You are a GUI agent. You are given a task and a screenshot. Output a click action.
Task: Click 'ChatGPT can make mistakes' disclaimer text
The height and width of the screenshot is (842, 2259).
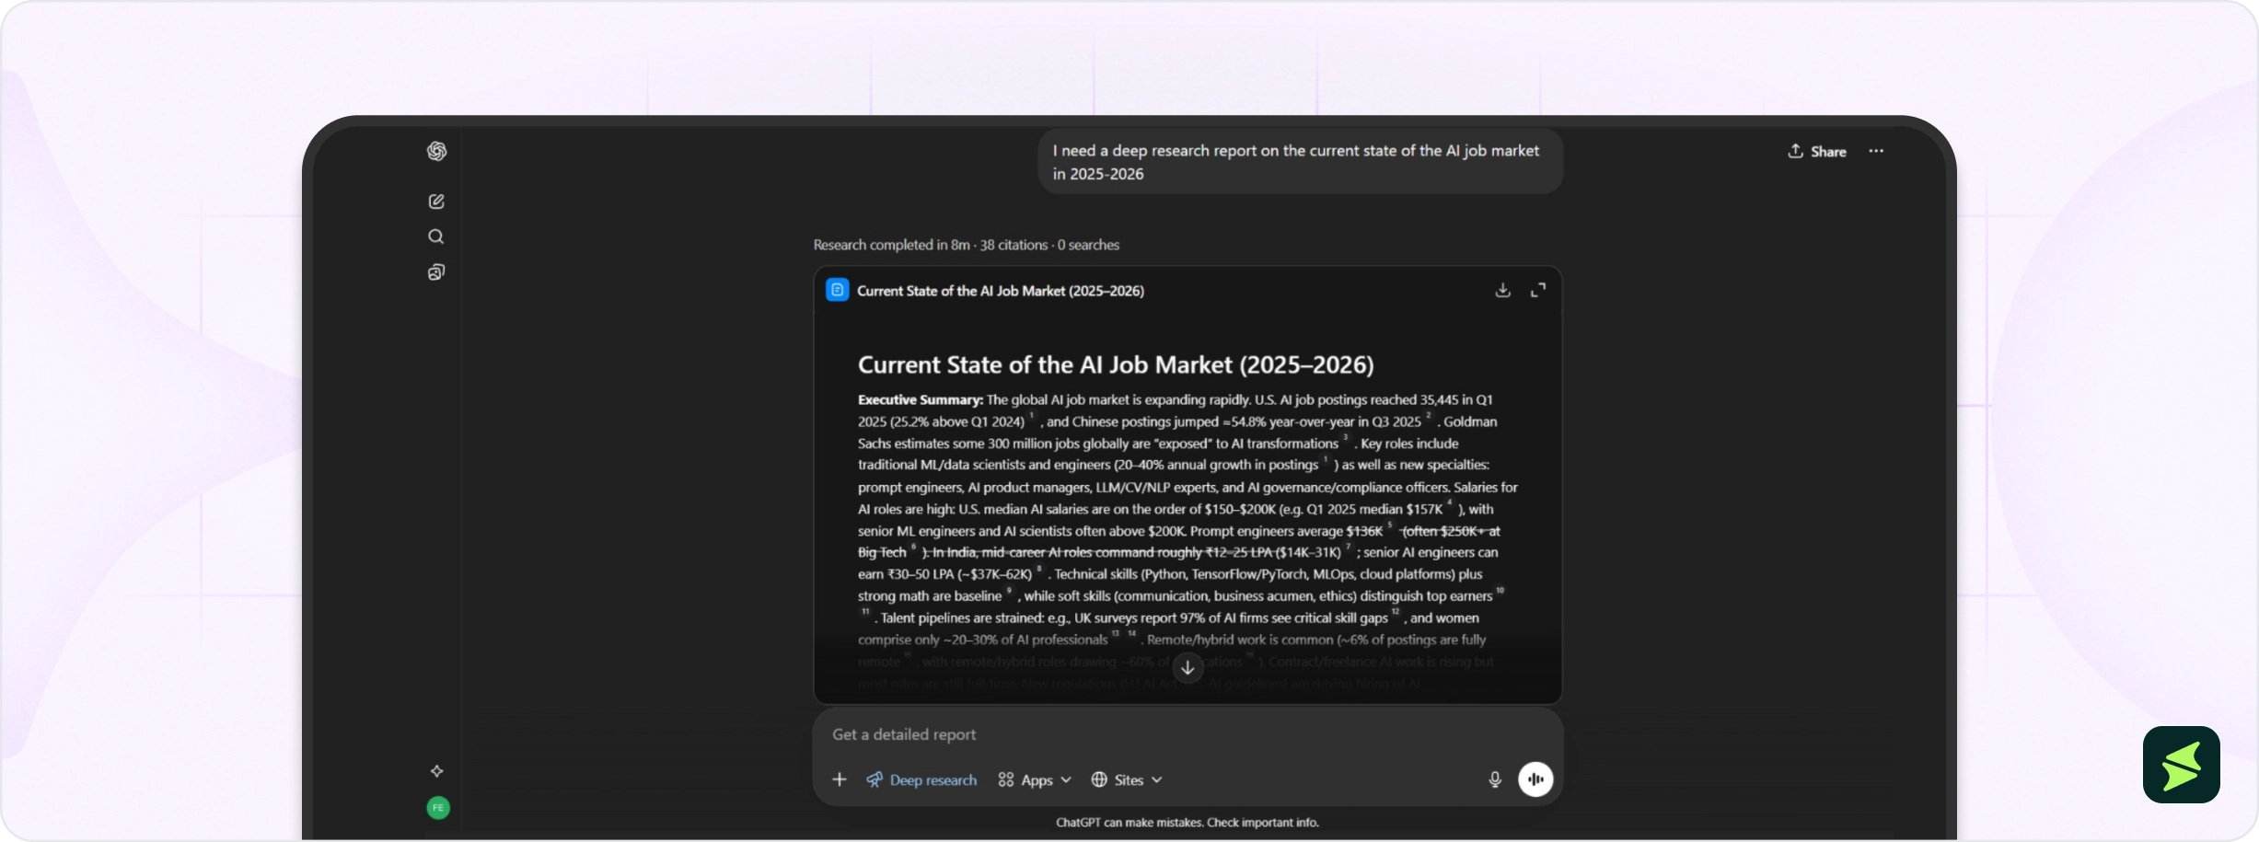(1187, 823)
